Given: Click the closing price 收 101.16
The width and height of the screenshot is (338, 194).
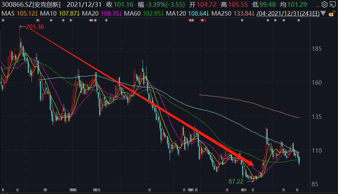Looking at the screenshot, I should pyautogui.click(x=120, y=4).
